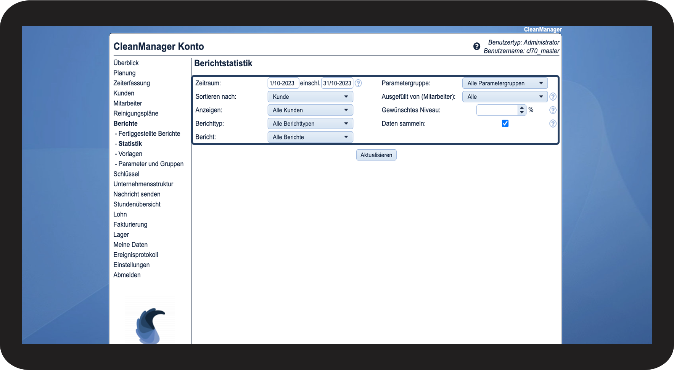Click the Gewünschtes Niveau stepper arrows
This screenshot has height=370, width=674.
[522, 110]
